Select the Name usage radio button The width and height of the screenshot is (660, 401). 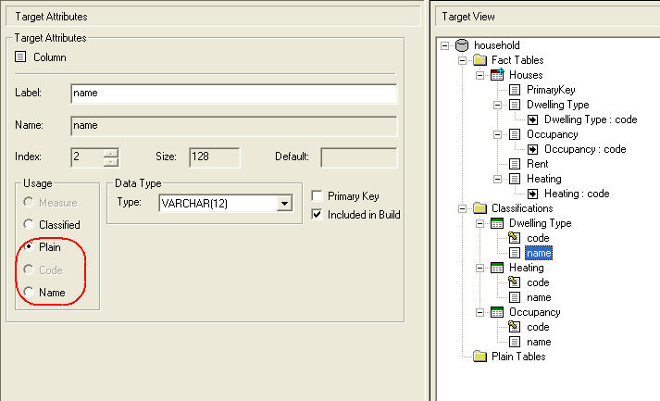tap(30, 292)
